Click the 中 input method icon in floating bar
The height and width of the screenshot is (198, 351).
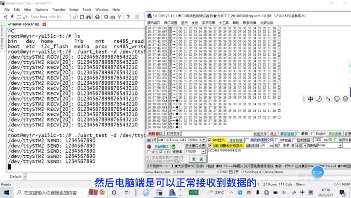(310, 99)
